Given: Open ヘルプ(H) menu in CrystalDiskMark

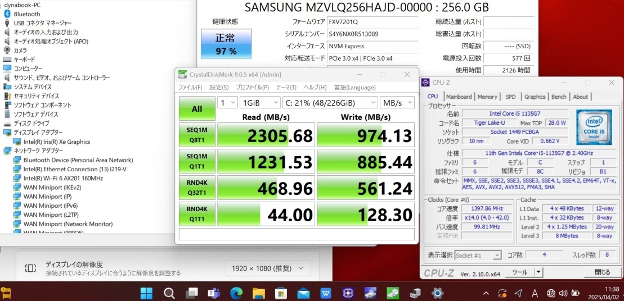Looking at the screenshot, I should coord(315,88).
